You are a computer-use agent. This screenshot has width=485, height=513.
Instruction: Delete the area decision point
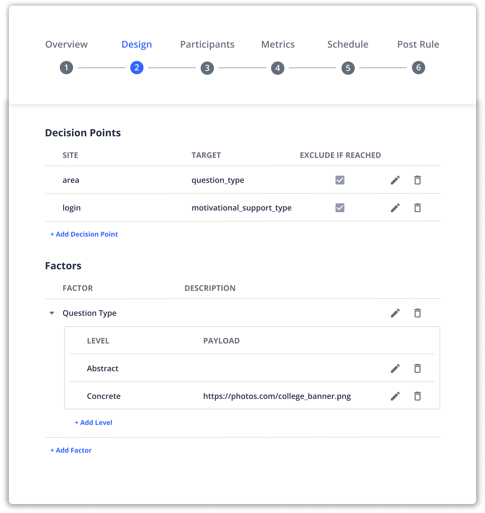(418, 180)
